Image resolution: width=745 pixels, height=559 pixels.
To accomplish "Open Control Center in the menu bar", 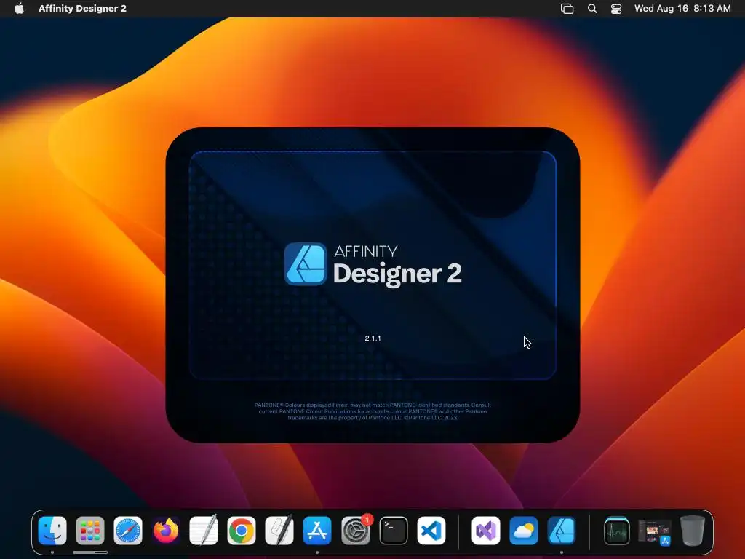I will [x=616, y=9].
